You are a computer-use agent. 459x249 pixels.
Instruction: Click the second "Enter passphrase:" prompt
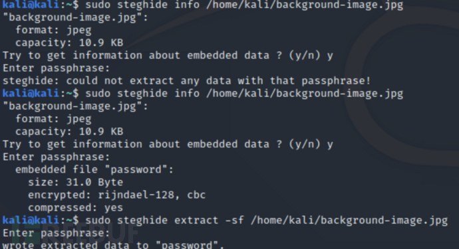tap(56, 157)
